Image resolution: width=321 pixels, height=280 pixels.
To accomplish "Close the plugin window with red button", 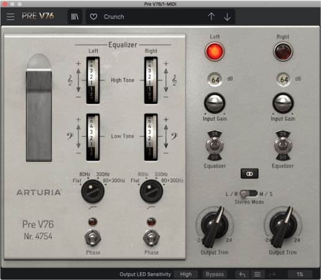I will [4, 4].
